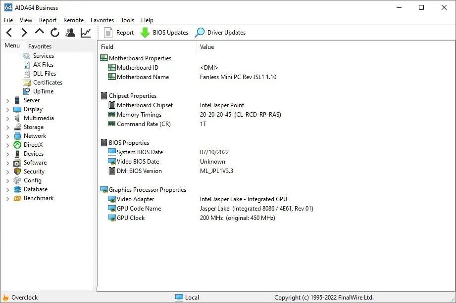Select the UpTime item in the sidebar

coord(43,91)
